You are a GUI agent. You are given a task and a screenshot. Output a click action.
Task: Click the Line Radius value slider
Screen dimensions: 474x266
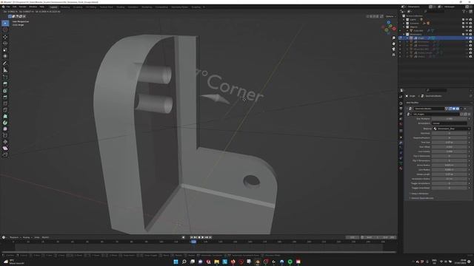click(450, 169)
